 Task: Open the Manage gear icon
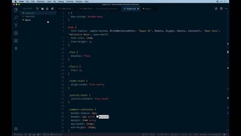point(16,129)
